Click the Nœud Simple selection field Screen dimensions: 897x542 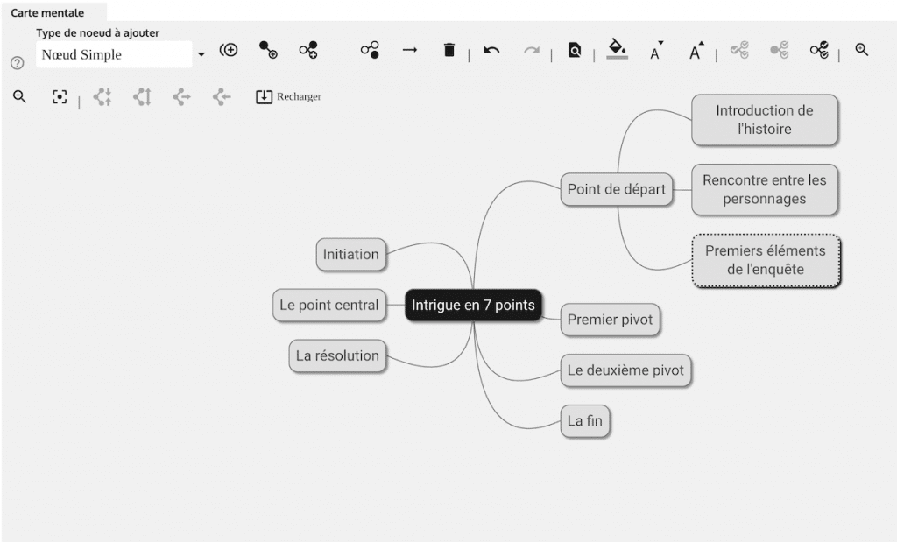(x=114, y=54)
